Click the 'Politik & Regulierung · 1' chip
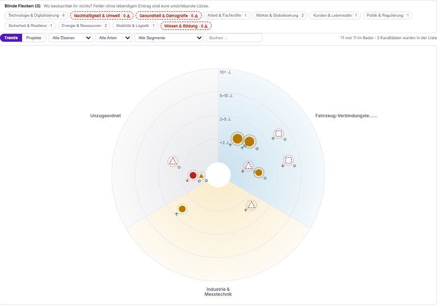Viewport: 437px width, 307px height. click(x=388, y=15)
